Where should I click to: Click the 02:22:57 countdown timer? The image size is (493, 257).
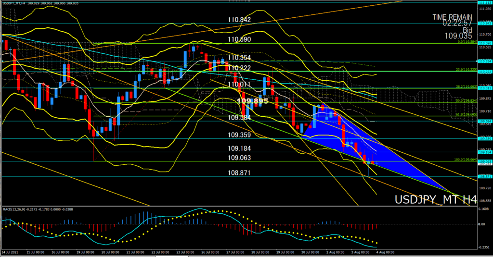(x=457, y=23)
